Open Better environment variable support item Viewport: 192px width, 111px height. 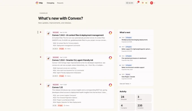coord(133,67)
